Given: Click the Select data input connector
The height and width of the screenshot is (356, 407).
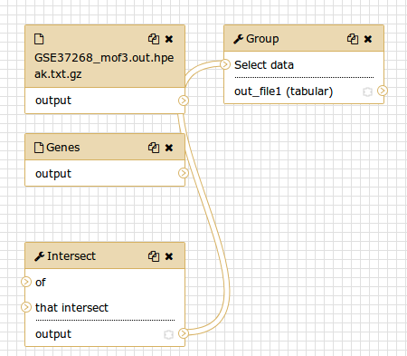Looking at the screenshot, I should pyautogui.click(x=225, y=64).
